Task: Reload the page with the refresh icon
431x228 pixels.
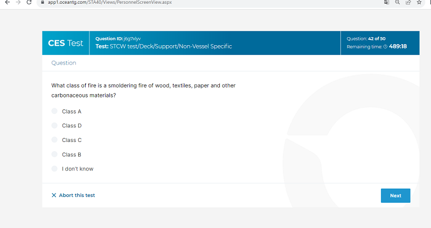Action: coord(29,2)
